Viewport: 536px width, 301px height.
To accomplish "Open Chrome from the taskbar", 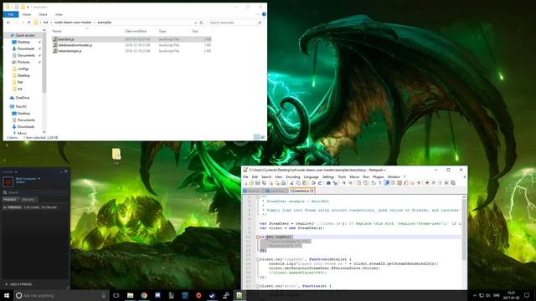I will pos(144,295).
